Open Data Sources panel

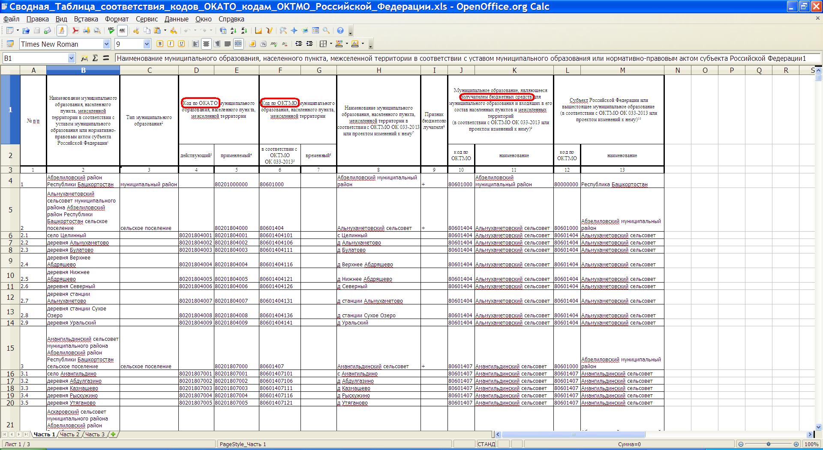tap(315, 30)
